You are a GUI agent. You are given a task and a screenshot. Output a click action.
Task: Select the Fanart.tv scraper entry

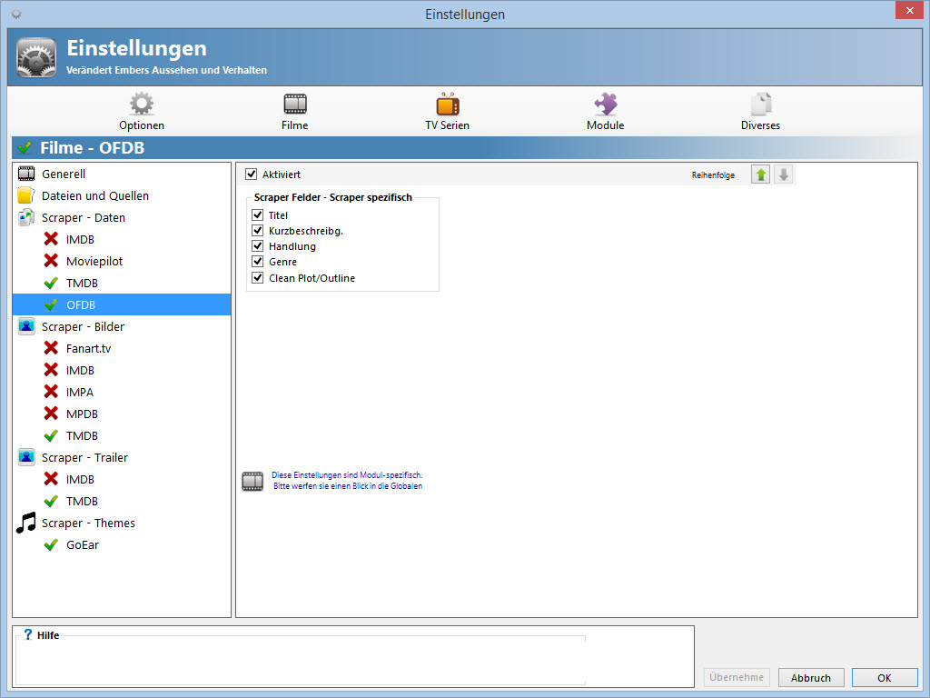pyautogui.click(x=88, y=348)
